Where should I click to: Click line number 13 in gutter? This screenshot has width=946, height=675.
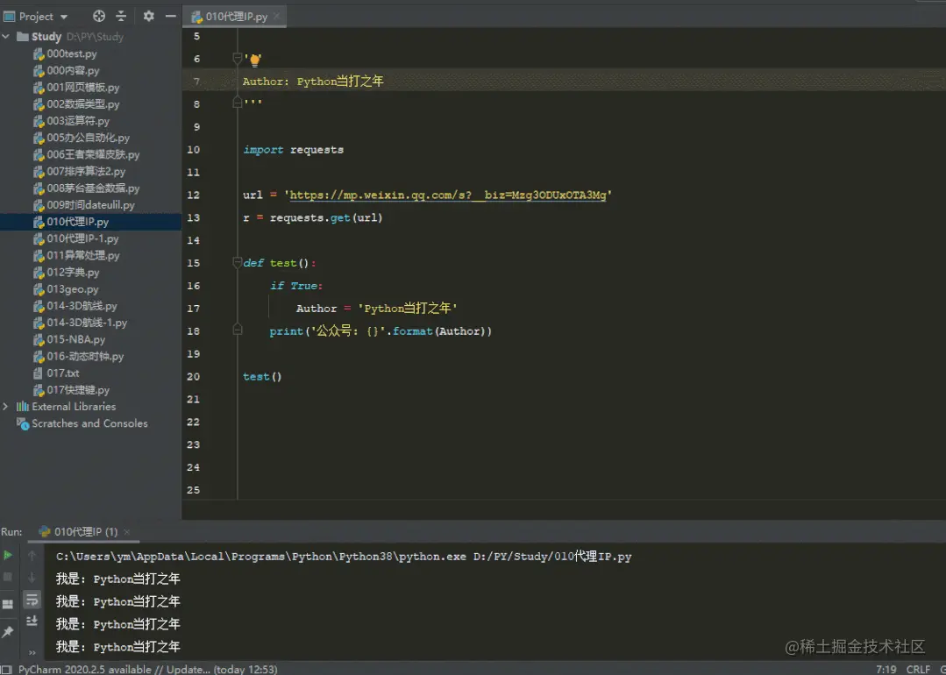193,217
